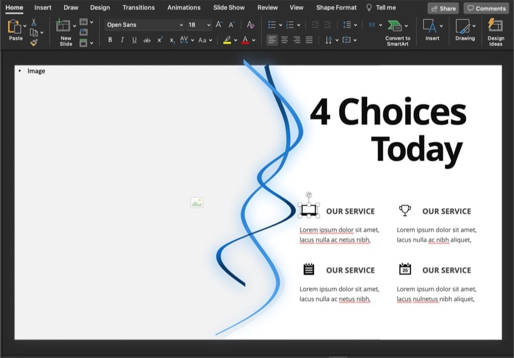Click the Cut scissors icon

[34, 22]
